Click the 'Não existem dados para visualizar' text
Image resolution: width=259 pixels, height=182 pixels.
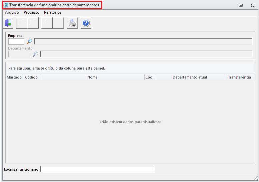[x=130, y=122]
